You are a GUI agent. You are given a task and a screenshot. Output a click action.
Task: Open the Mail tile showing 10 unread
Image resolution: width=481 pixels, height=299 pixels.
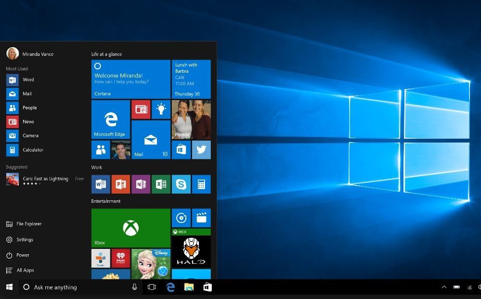(x=150, y=140)
